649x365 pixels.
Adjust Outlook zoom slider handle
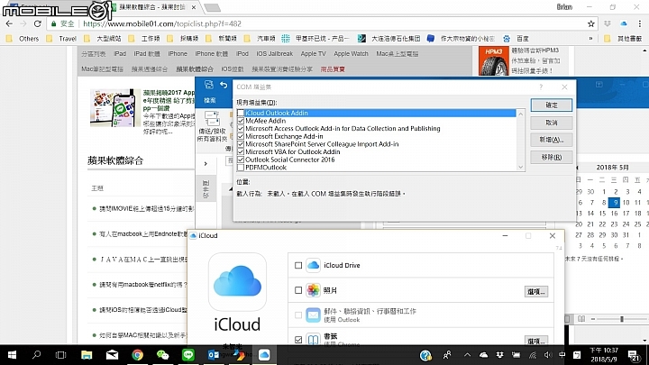pyautogui.click(x=622, y=319)
